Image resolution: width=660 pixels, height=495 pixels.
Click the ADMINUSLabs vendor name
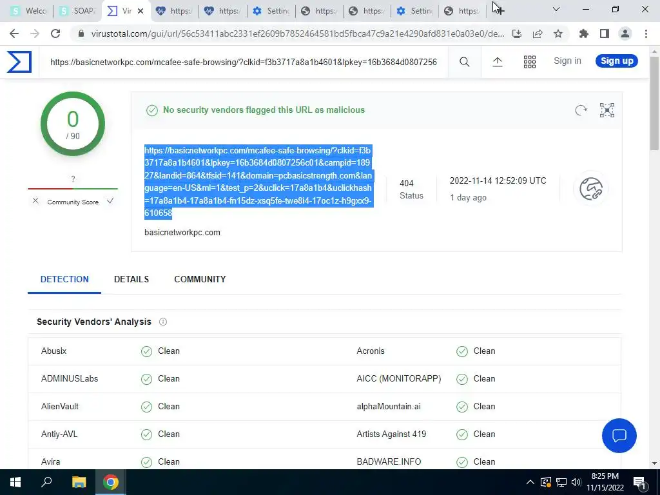coord(70,379)
